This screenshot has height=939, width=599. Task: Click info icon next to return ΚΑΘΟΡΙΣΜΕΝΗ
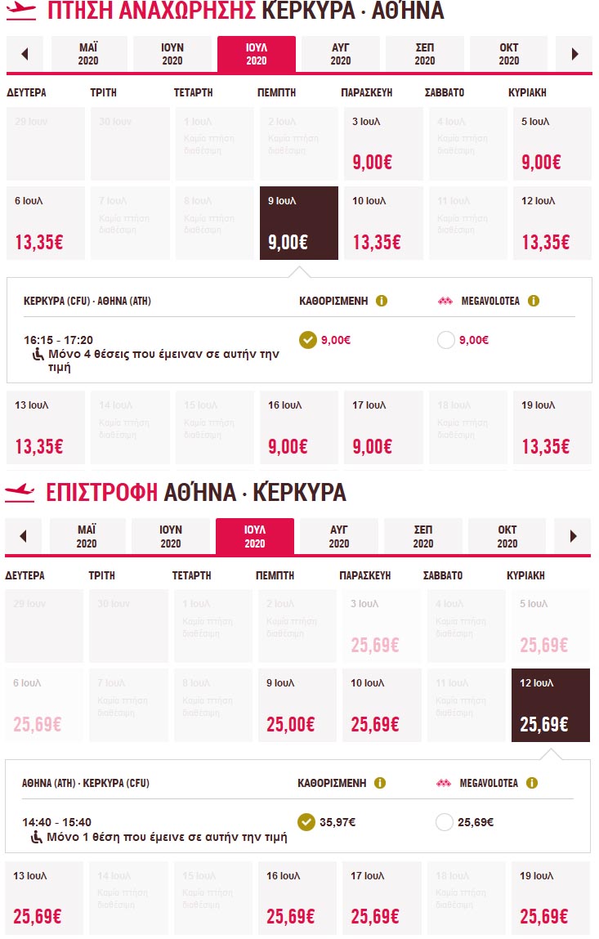click(379, 783)
